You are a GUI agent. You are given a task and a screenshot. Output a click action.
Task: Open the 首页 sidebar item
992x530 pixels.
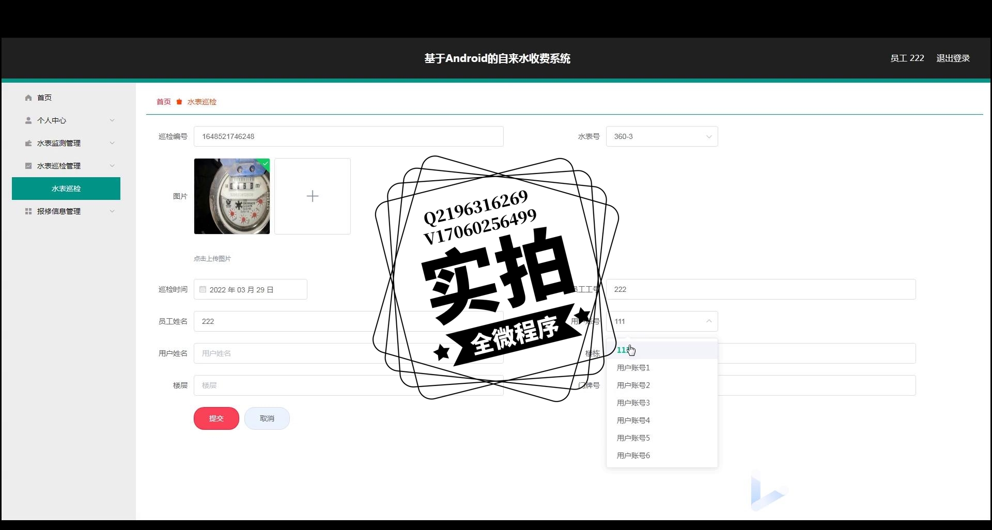tap(66, 98)
